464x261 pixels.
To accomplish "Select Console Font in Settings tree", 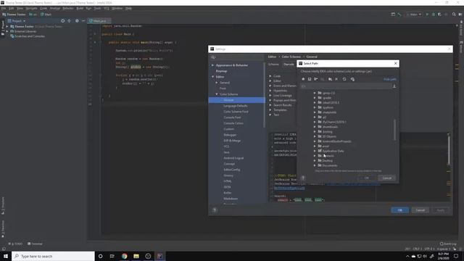I will 232,117.
